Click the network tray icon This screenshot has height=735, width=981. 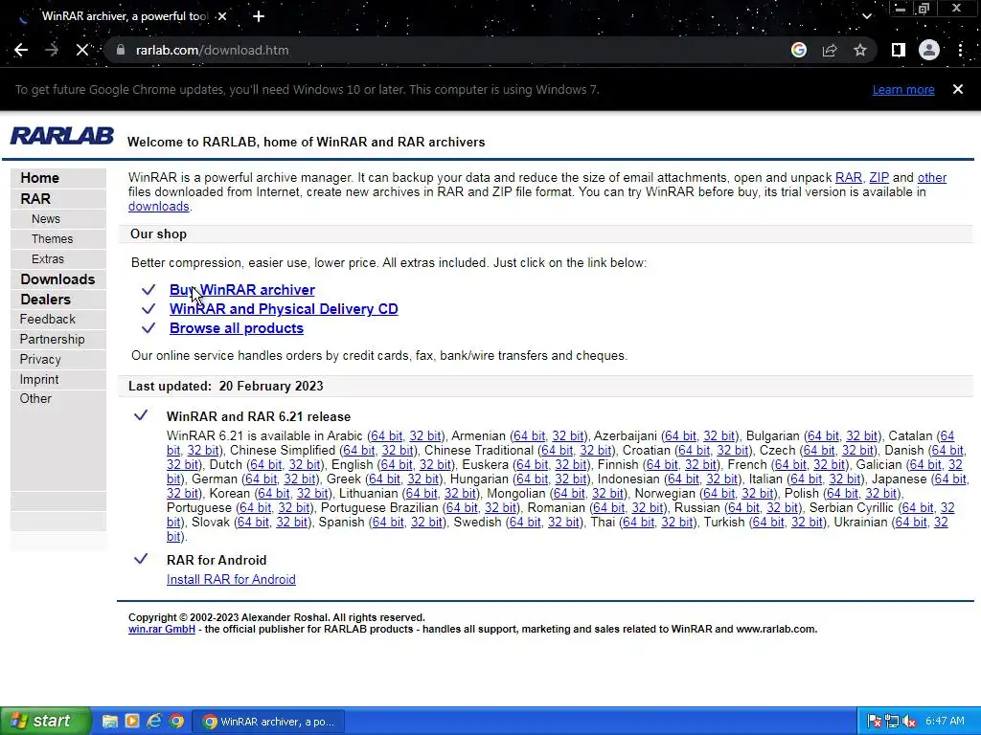point(892,722)
